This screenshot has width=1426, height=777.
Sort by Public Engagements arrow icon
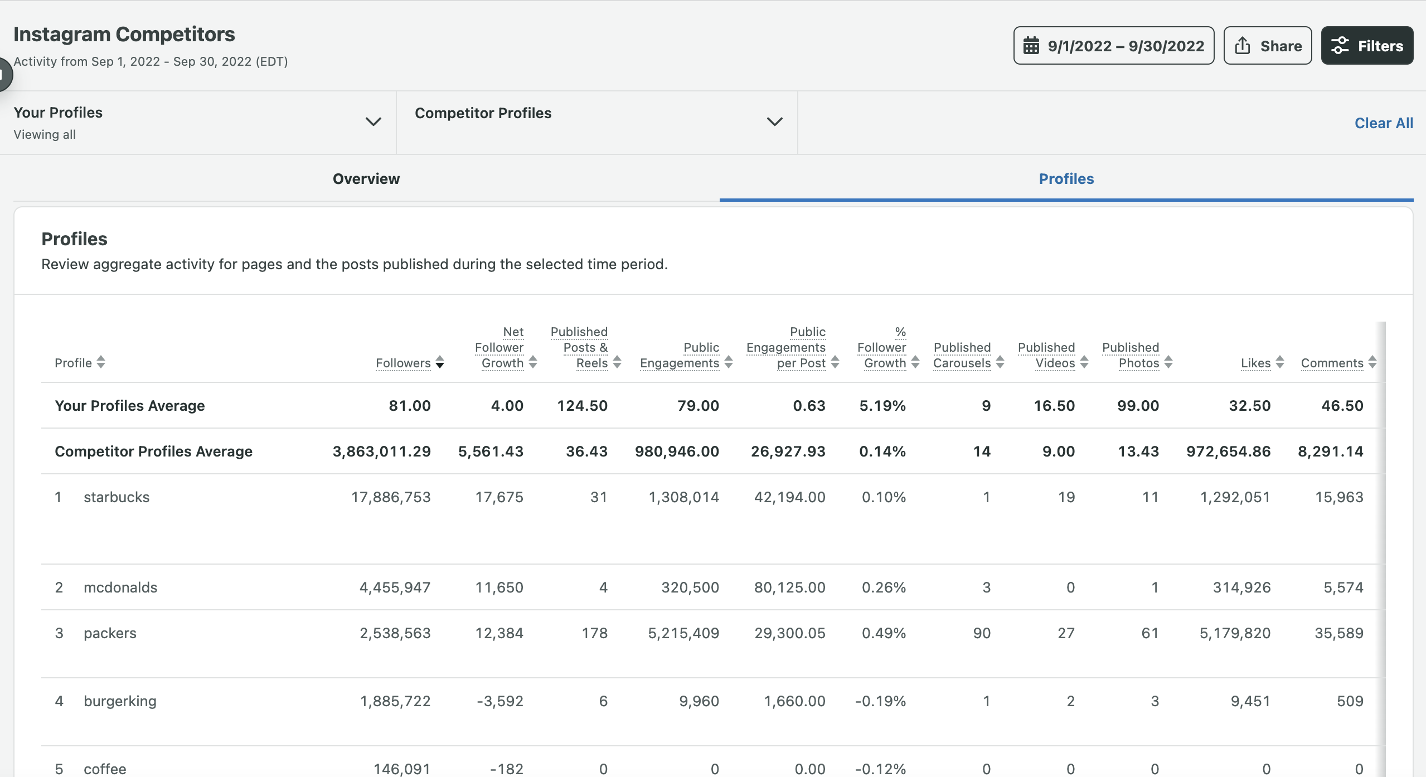click(729, 363)
